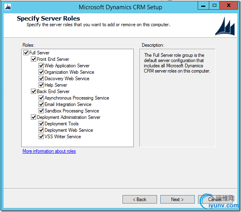Select the 'Organization Web Service' label
241x212 pixels.
69,72
